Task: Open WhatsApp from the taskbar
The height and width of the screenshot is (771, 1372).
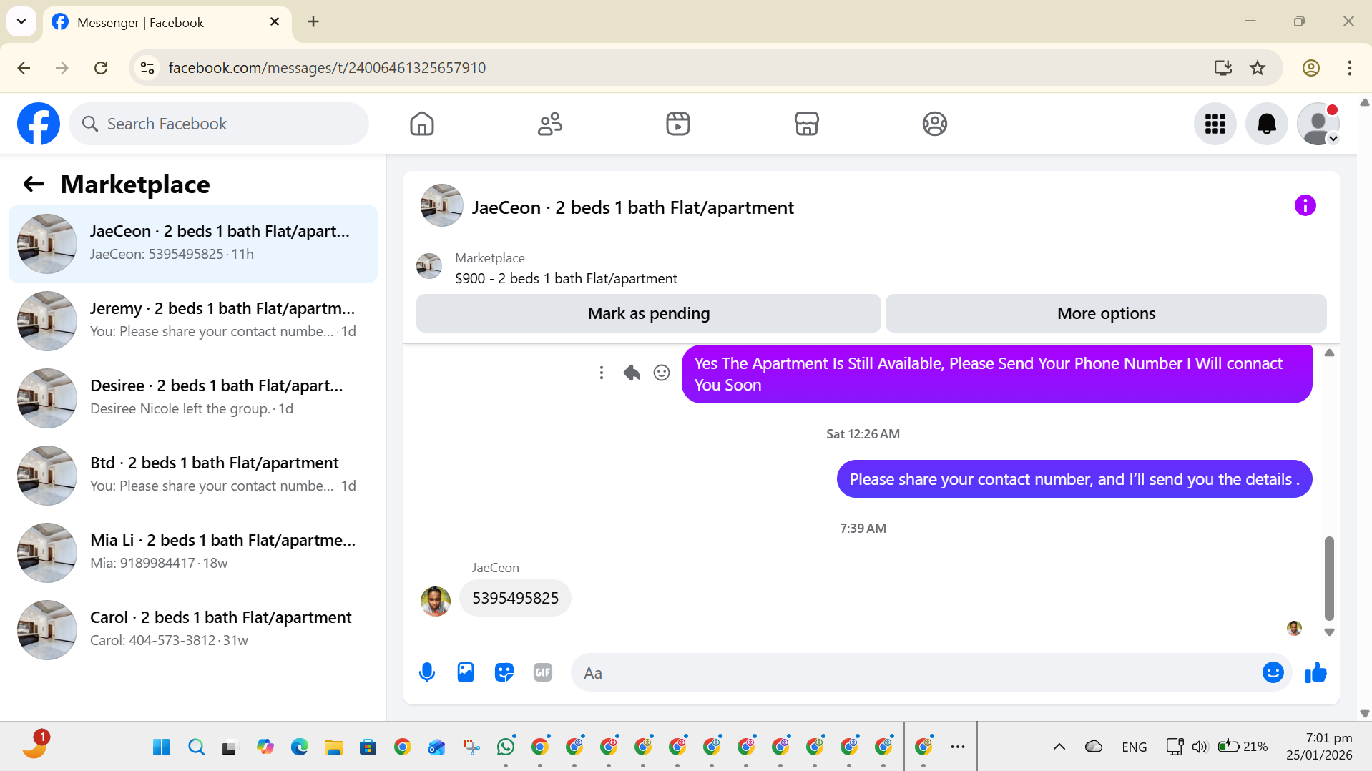Action: click(x=506, y=747)
